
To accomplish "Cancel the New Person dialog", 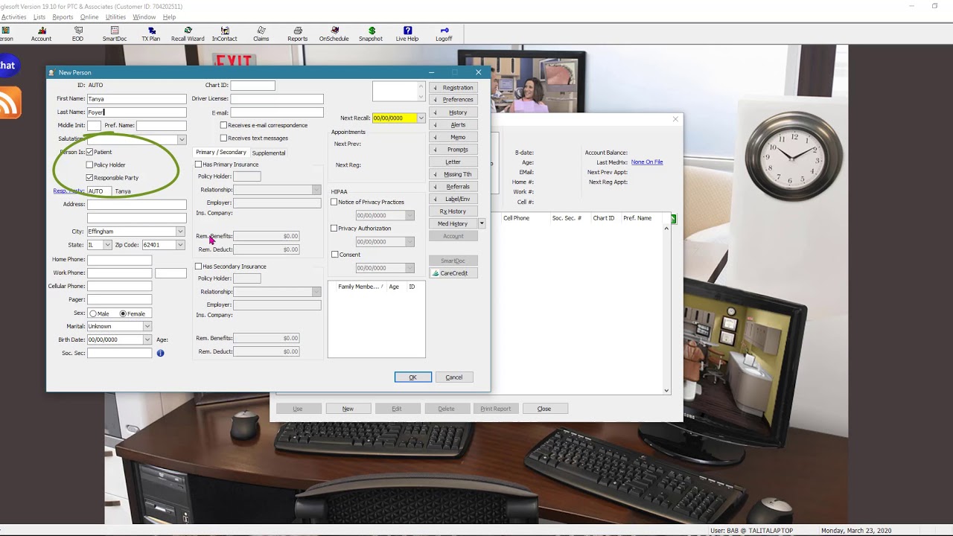I will pyautogui.click(x=453, y=377).
